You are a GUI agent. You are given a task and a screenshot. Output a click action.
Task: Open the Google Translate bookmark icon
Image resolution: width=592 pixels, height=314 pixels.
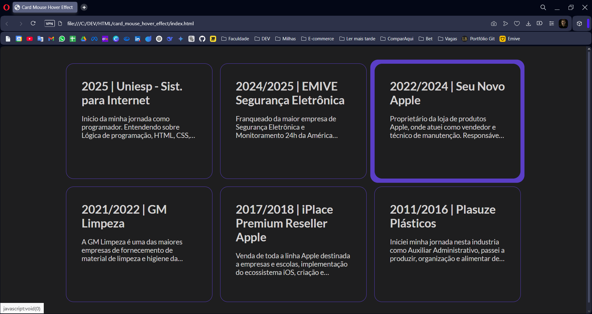click(x=40, y=39)
